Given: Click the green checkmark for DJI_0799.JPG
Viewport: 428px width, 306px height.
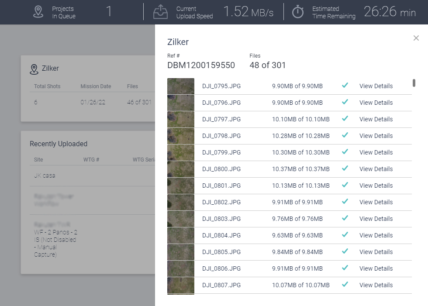Looking at the screenshot, I should tap(345, 151).
